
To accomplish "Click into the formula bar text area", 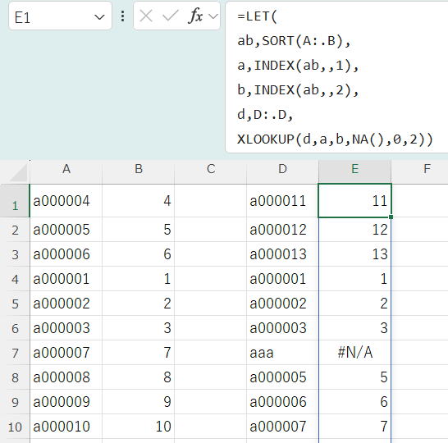I will pyautogui.click(x=336, y=78).
